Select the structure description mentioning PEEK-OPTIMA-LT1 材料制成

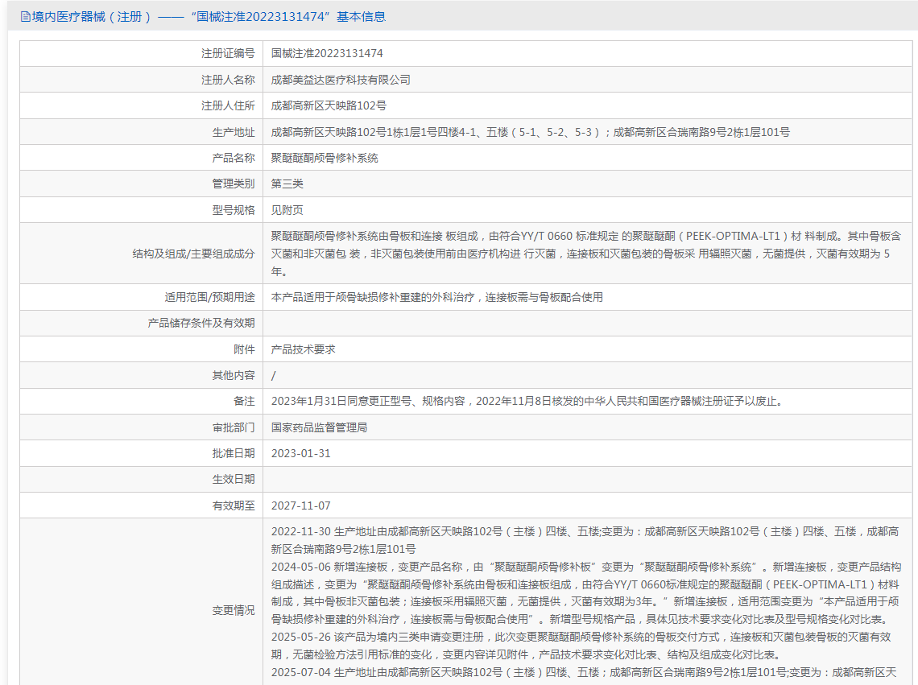pos(586,254)
